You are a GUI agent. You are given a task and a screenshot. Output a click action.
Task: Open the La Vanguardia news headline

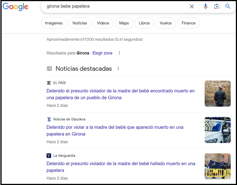(121, 167)
